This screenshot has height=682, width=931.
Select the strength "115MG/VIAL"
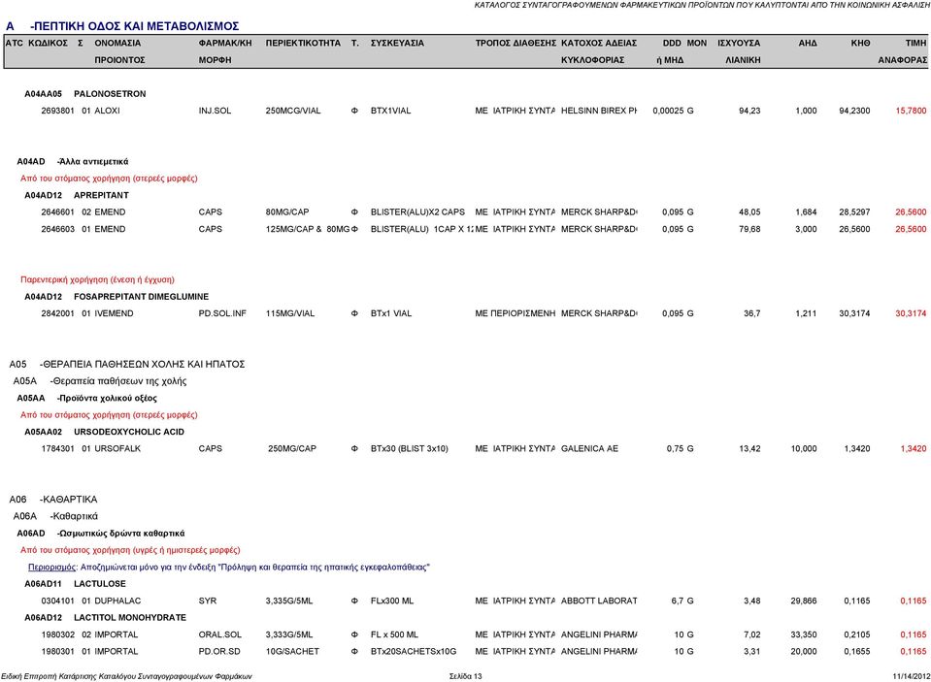click(x=289, y=313)
